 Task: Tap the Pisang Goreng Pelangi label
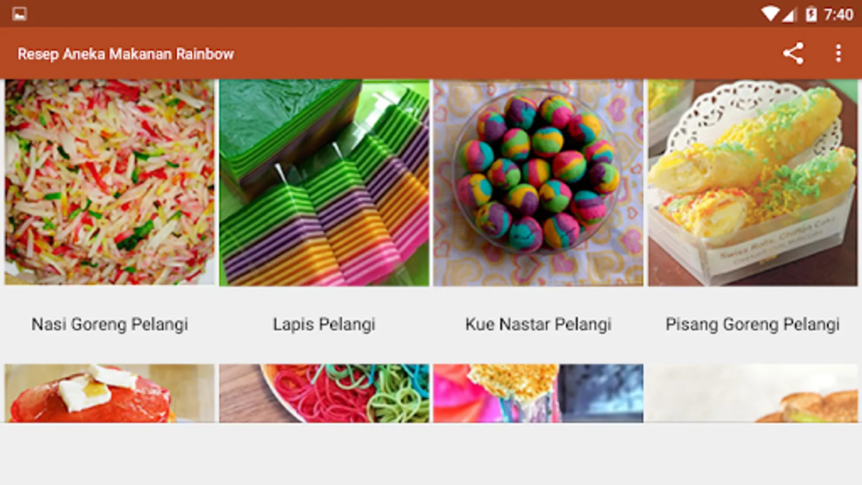point(753,324)
